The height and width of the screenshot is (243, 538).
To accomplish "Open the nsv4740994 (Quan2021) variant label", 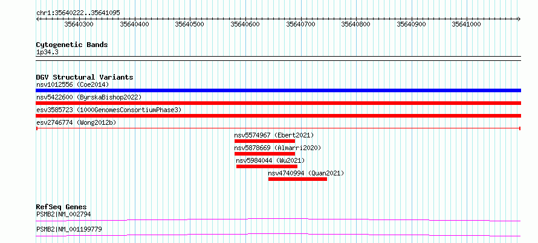I will (306, 173).
